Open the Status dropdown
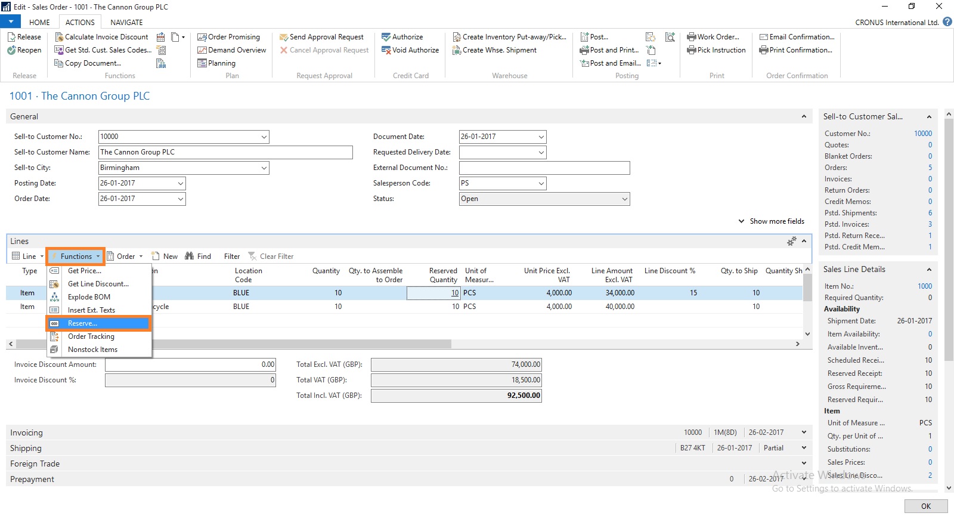 point(624,199)
